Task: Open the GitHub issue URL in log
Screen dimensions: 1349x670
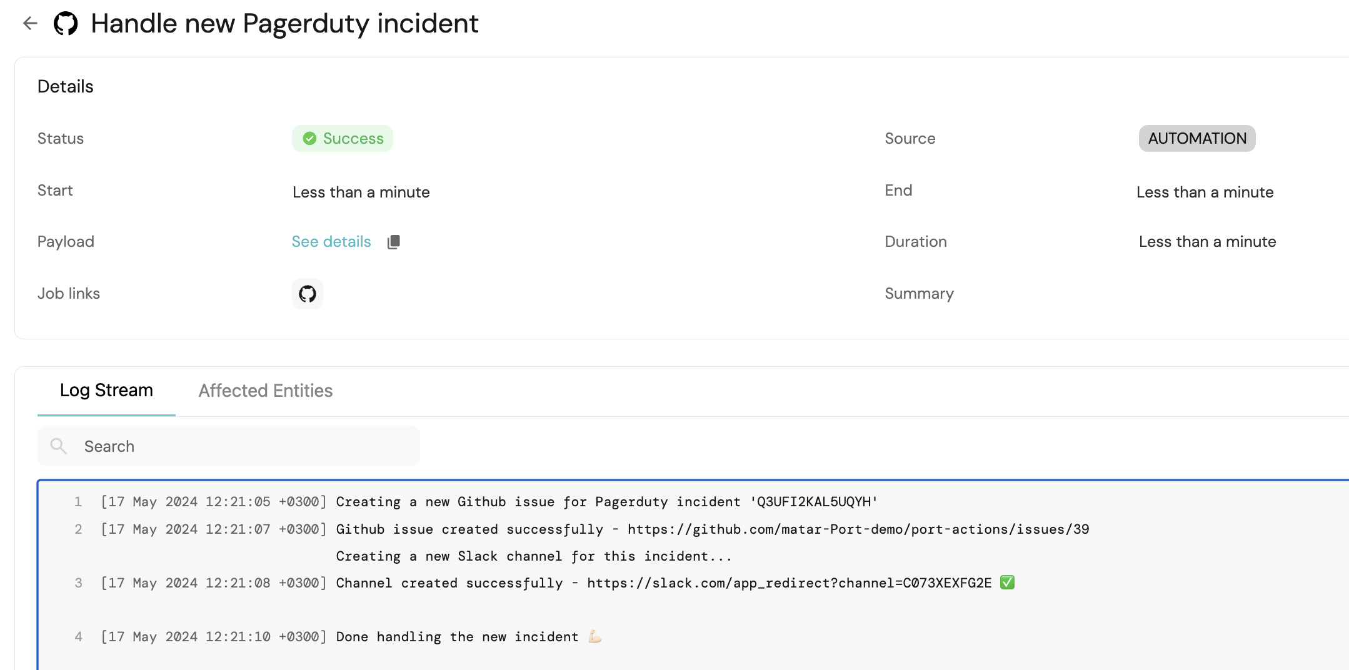Action: coord(858,529)
